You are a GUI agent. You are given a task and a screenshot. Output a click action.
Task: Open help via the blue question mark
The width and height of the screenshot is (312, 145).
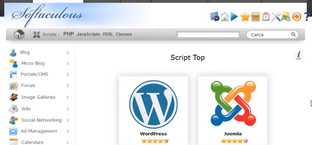(307, 17)
